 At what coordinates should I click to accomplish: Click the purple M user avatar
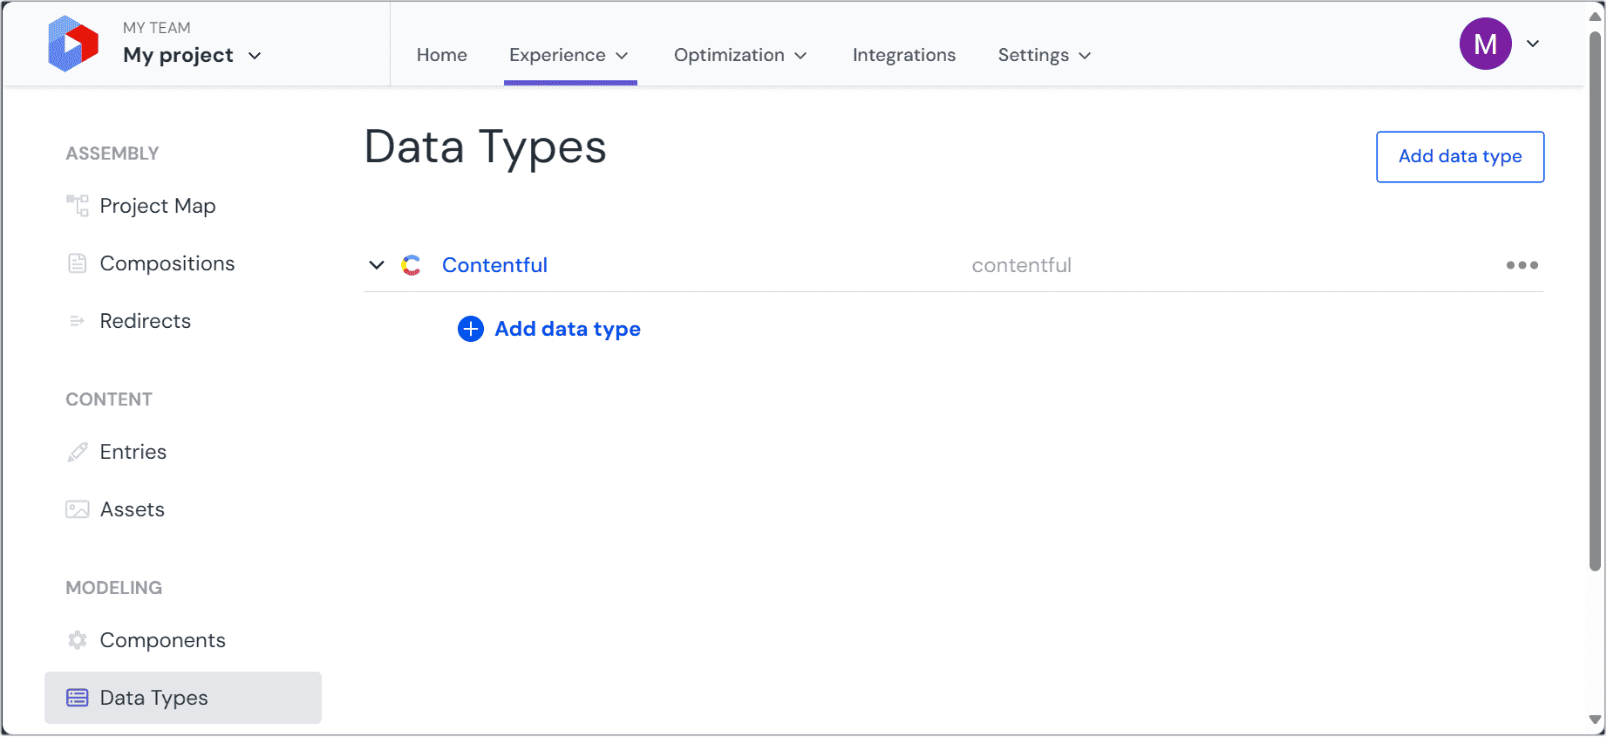click(1485, 44)
